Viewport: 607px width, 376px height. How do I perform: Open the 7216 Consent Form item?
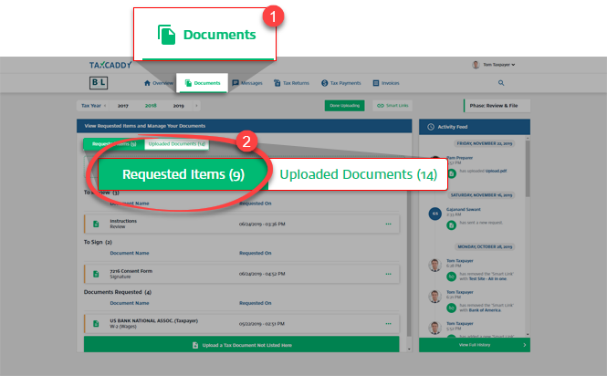tap(242, 274)
